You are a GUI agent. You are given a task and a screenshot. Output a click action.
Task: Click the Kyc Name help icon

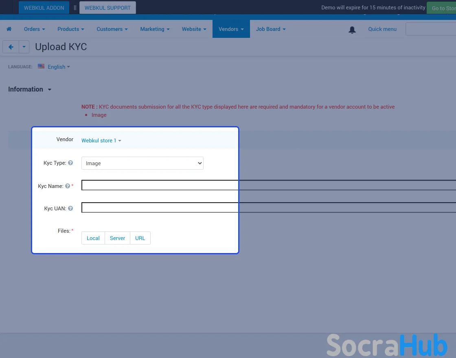[x=68, y=186]
